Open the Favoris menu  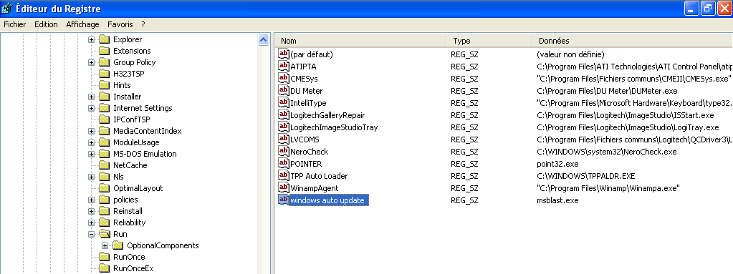click(x=120, y=24)
